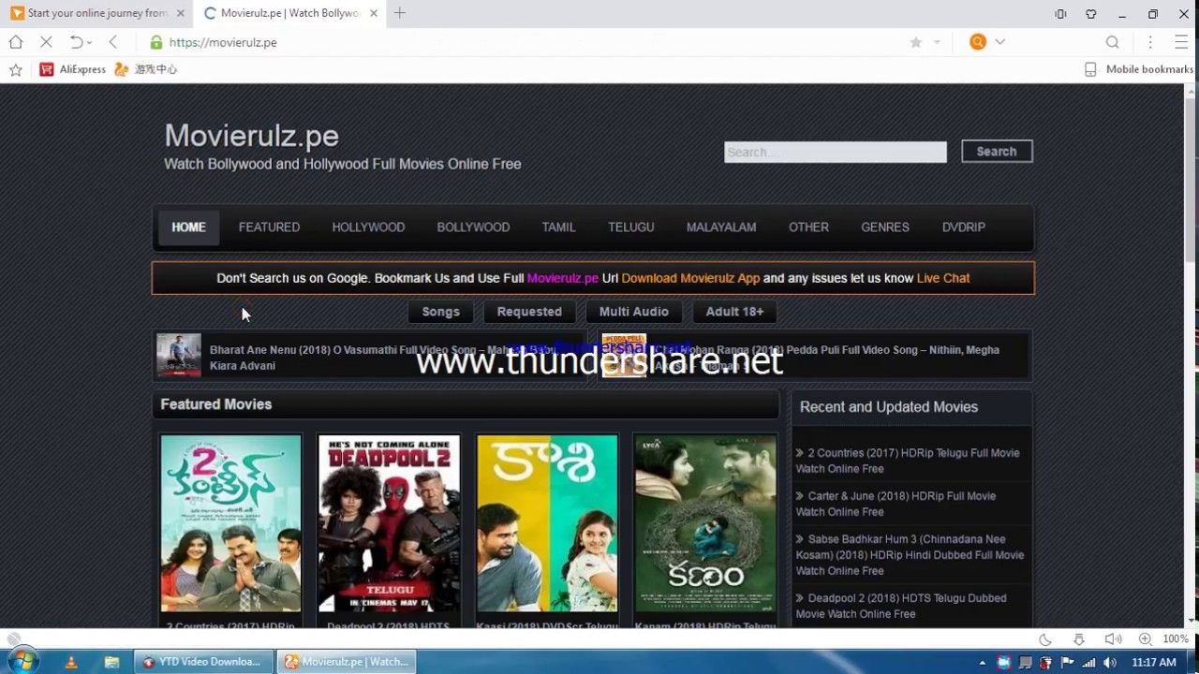Click the magnifier search icon in toolbar
This screenshot has height=674, width=1199.
pyautogui.click(x=1113, y=42)
